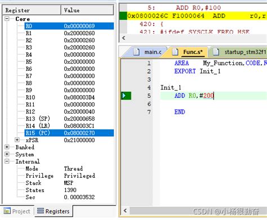This screenshot has width=267, height=220.
Task: Click the disassembly line 420 brace
Action: 162,24
